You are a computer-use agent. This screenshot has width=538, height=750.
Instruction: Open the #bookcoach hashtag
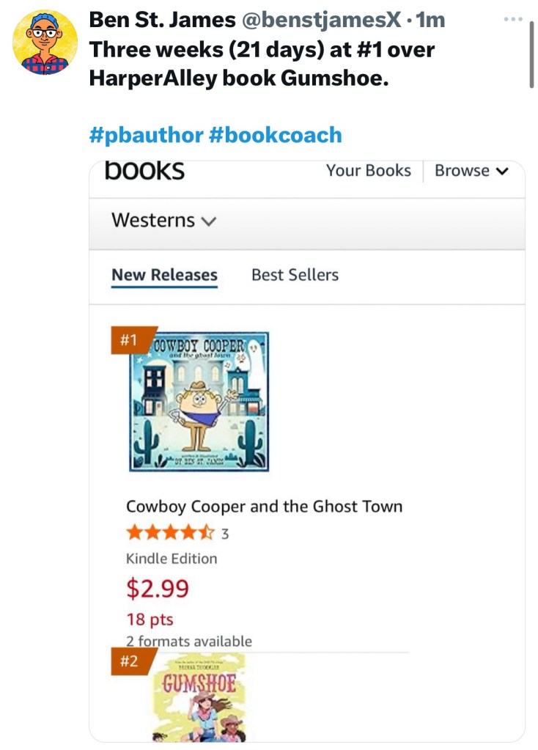276,135
